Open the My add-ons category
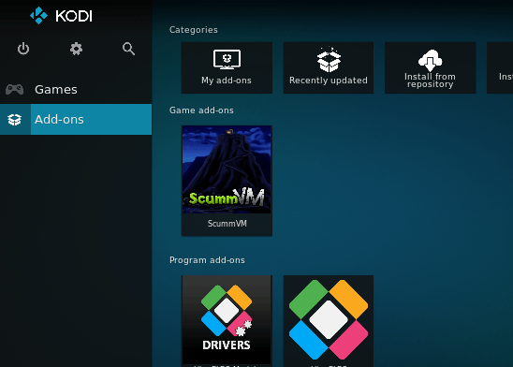 227,67
